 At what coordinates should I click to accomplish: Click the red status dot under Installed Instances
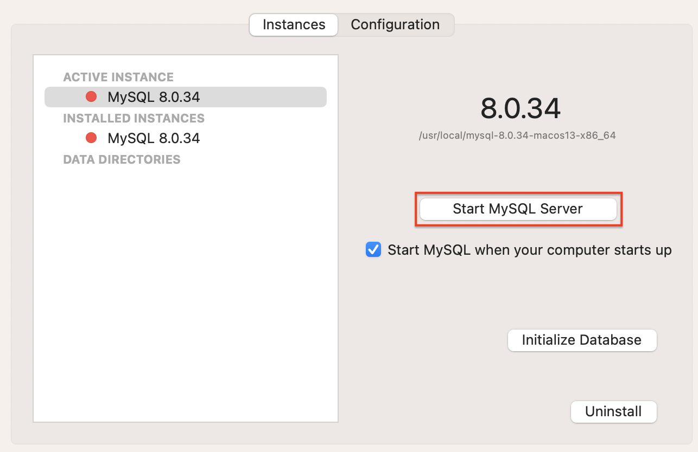tap(91, 138)
